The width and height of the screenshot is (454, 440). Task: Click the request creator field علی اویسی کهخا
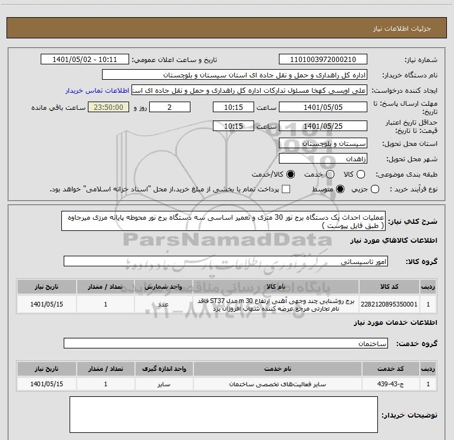[249, 90]
